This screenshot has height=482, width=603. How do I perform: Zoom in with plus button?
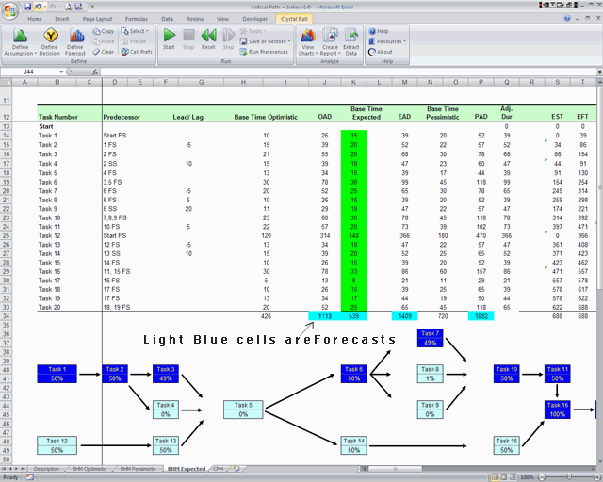click(x=595, y=477)
